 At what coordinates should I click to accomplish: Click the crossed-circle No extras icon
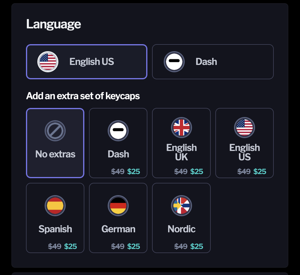55,131
